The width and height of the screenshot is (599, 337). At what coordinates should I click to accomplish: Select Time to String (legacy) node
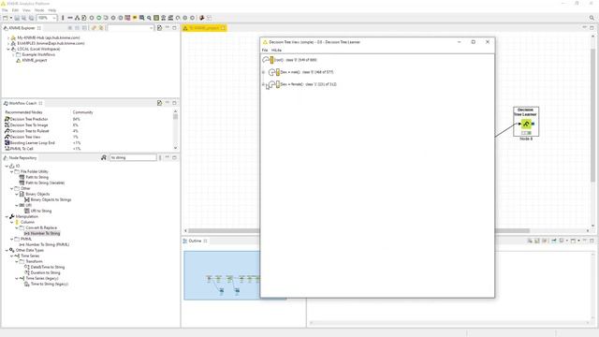[50, 285]
